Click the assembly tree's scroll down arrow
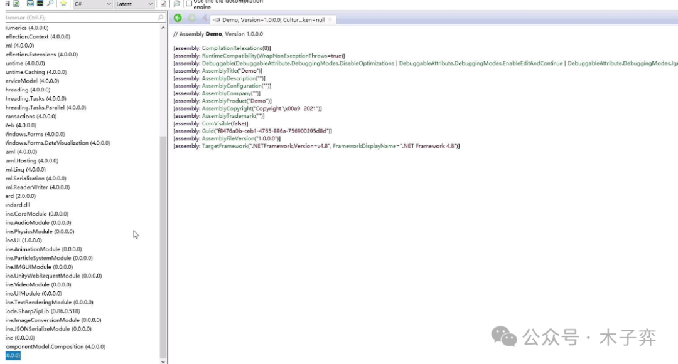The height and width of the screenshot is (364, 678). (x=163, y=361)
